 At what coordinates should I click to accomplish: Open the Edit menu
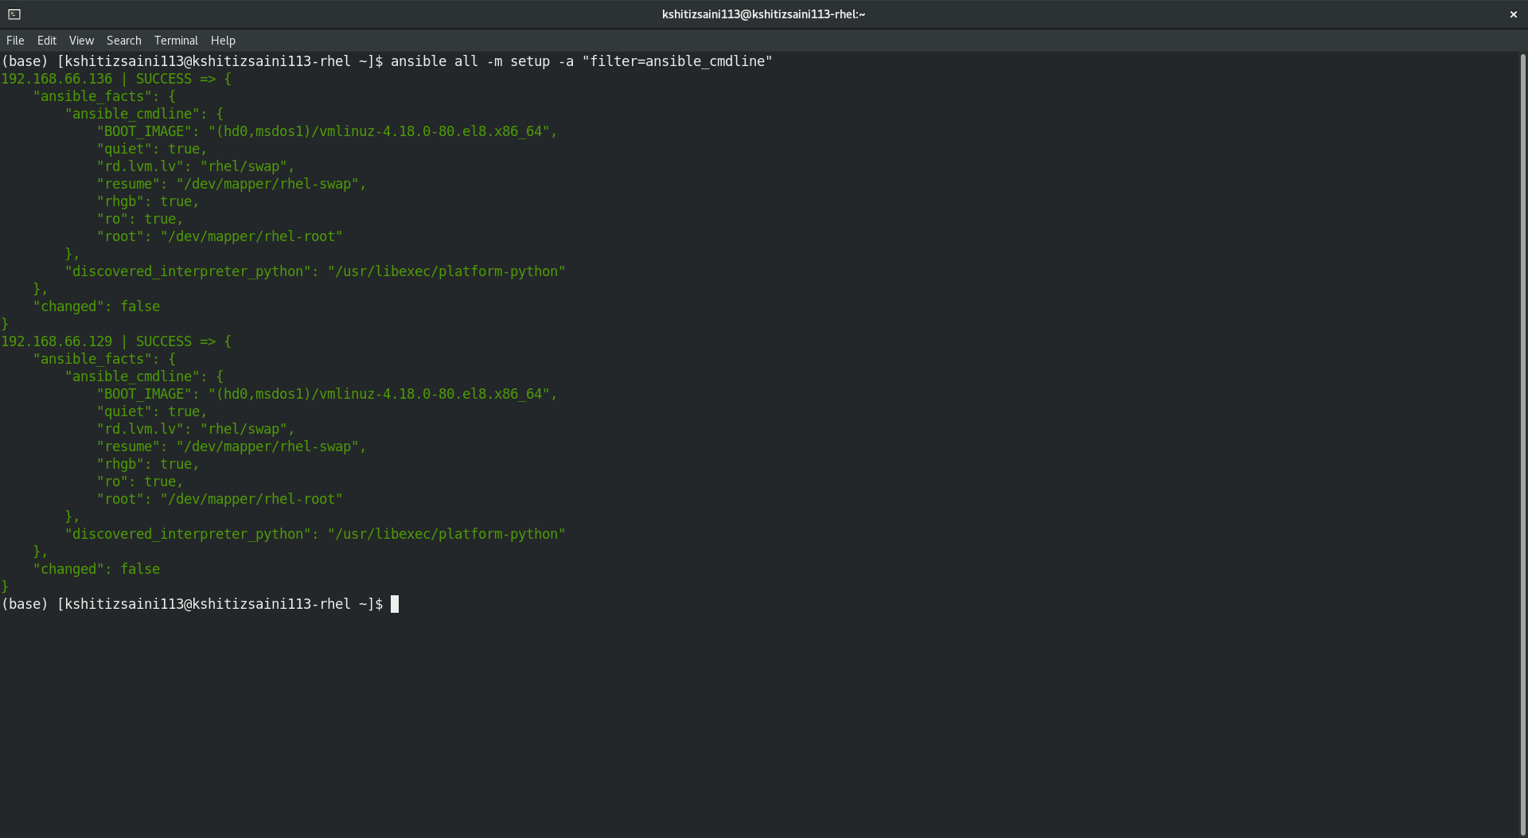click(47, 41)
